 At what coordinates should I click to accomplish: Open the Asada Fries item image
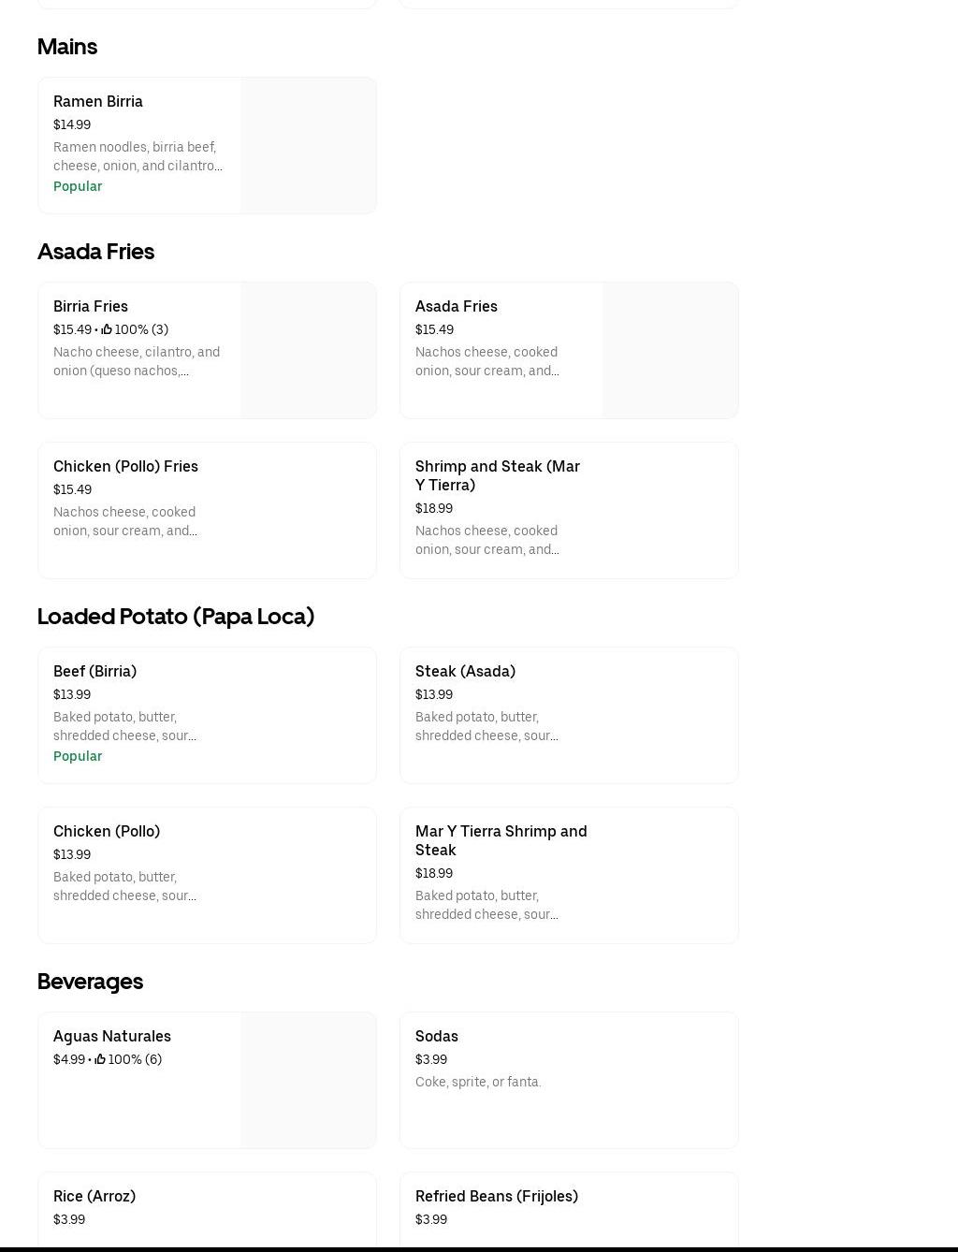pos(670,351)
